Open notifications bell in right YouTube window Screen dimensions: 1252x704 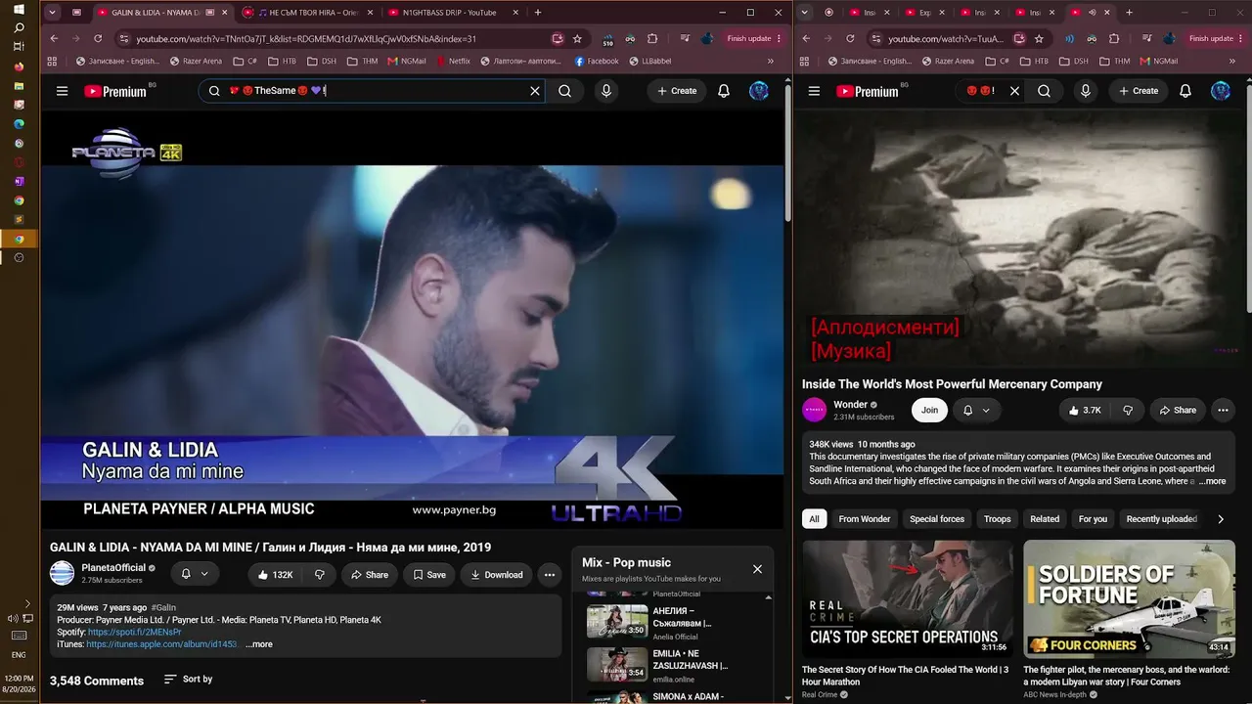coord(1185,91)
